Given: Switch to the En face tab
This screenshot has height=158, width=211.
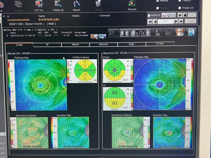Looking at the screenshot, I should (x=160, y=44).
